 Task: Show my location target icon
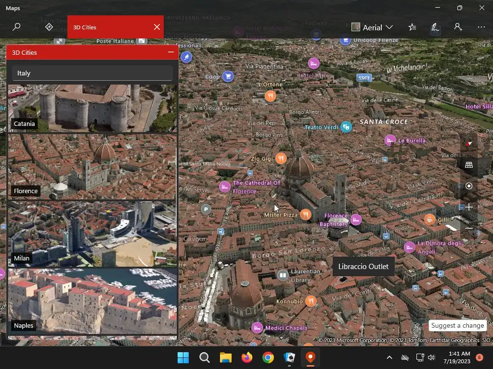click(469, 186)
